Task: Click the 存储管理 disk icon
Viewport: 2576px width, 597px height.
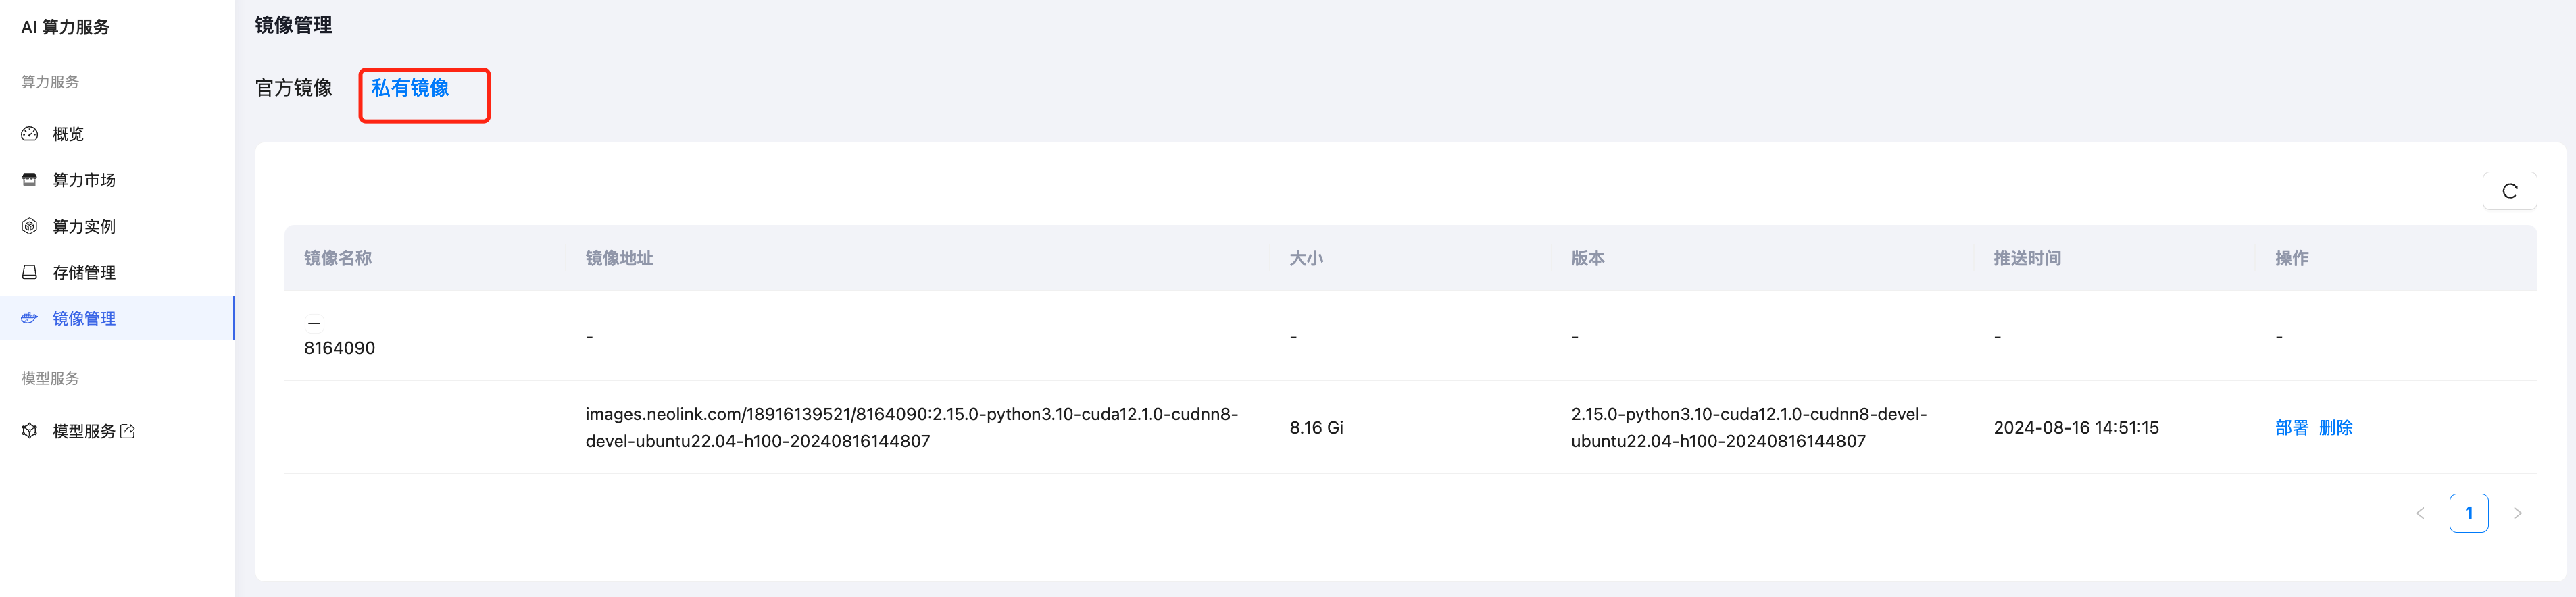Action: (30, 272)
